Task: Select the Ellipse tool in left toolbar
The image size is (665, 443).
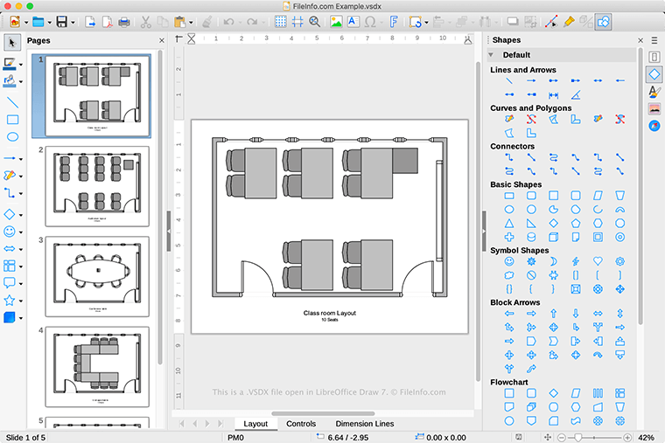Action: [x=12, y=137]
